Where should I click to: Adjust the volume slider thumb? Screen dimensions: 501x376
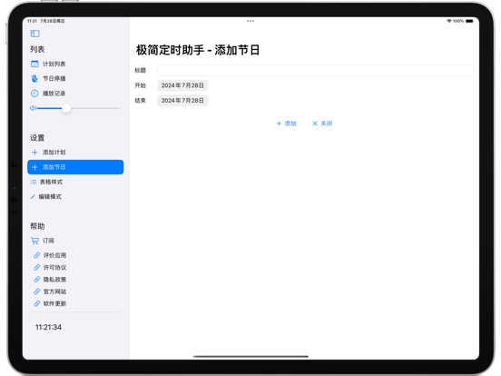tap(66, 108)
